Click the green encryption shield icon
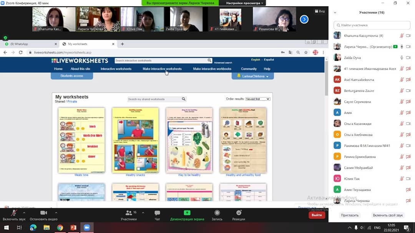This screenshot has height=233, width=415. click(5, 38)
